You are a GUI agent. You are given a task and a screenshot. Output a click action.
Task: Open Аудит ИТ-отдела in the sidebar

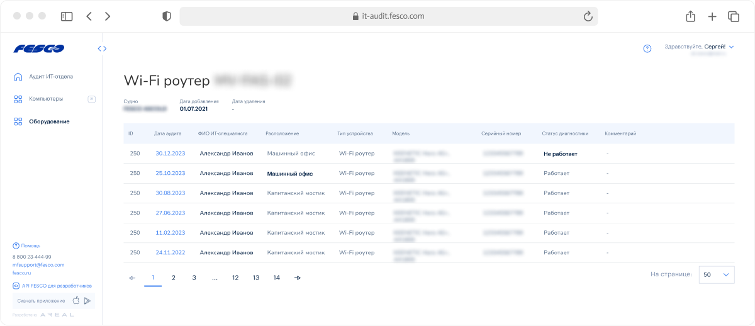pyautogui.click(x=50, y=77)
